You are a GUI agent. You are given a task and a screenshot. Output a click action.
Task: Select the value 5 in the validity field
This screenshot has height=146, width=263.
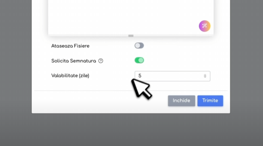pos(140,76)
